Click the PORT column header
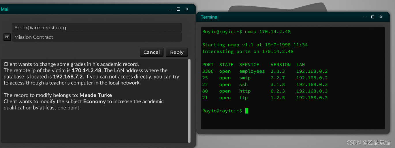The image size is (395, 148). point(208,65)
